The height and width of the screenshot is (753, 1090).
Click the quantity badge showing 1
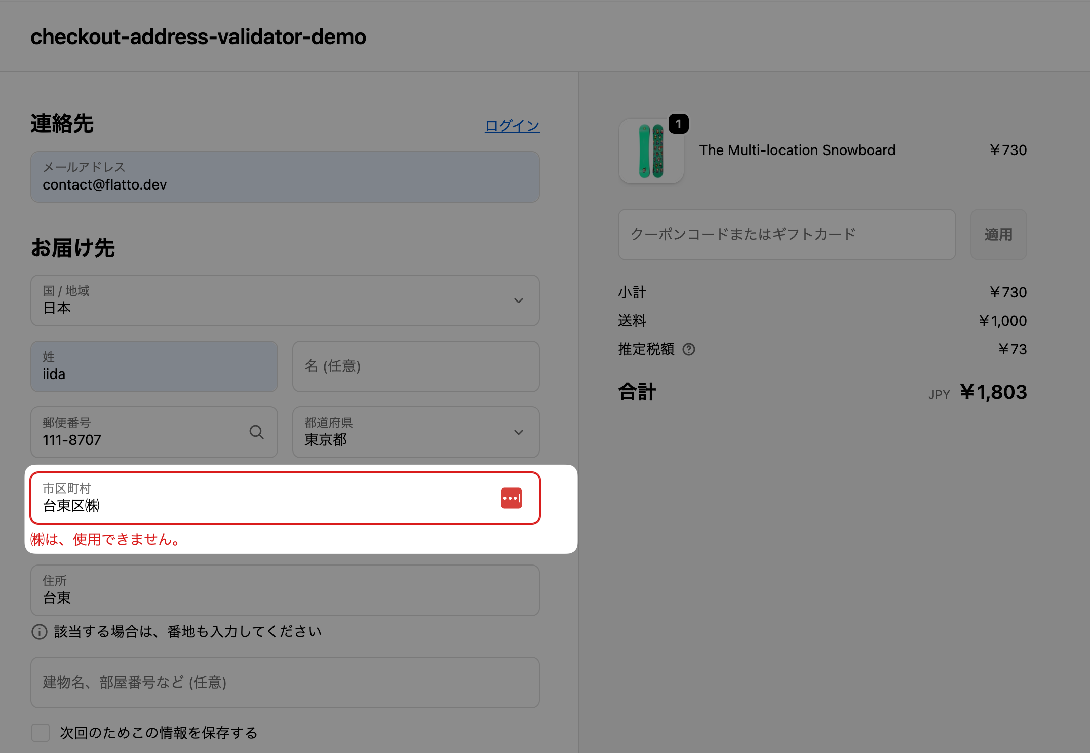(x=678, y=124)
